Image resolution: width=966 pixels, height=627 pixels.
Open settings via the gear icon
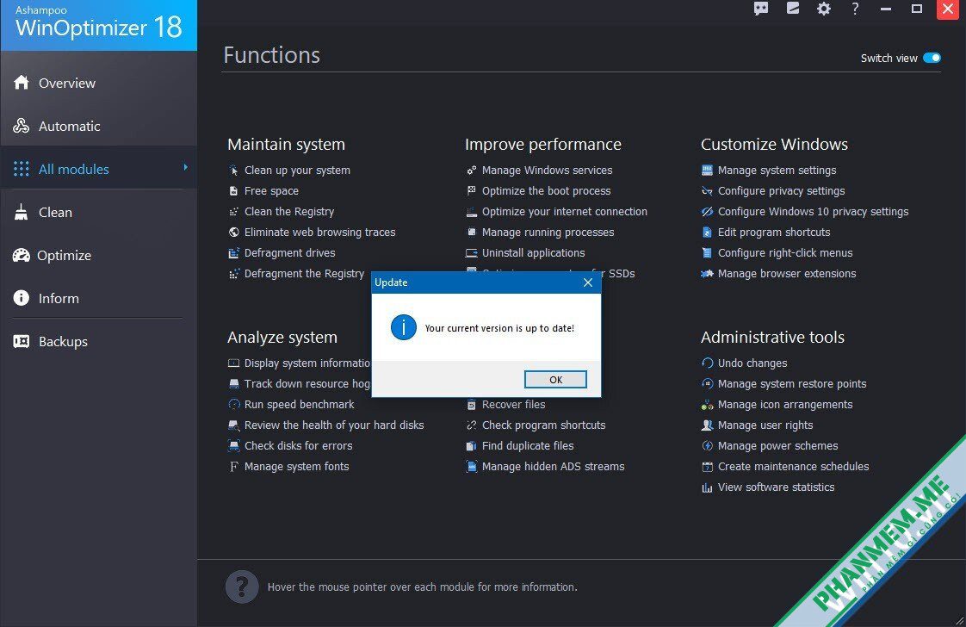click(824, 9)
